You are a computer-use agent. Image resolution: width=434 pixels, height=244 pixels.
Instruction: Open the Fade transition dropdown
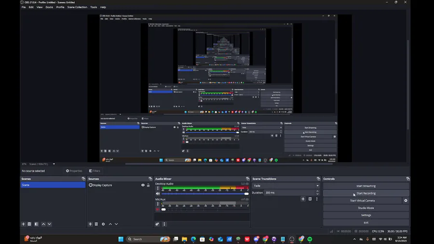(286, 186)
